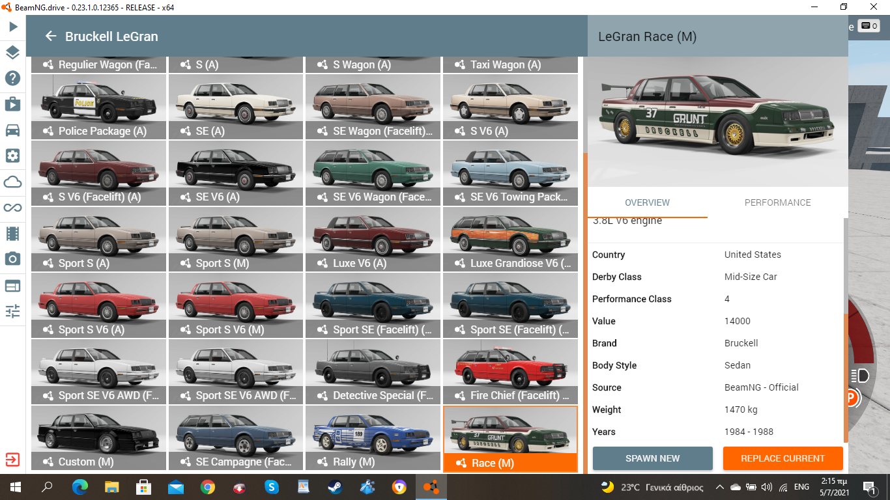
Task: Click the infinity loop icon in sidebar
Action: 13,208
